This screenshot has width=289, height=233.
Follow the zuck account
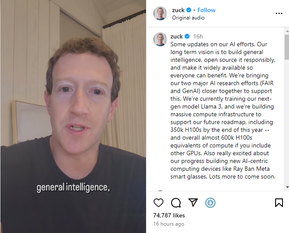point(206,10)
